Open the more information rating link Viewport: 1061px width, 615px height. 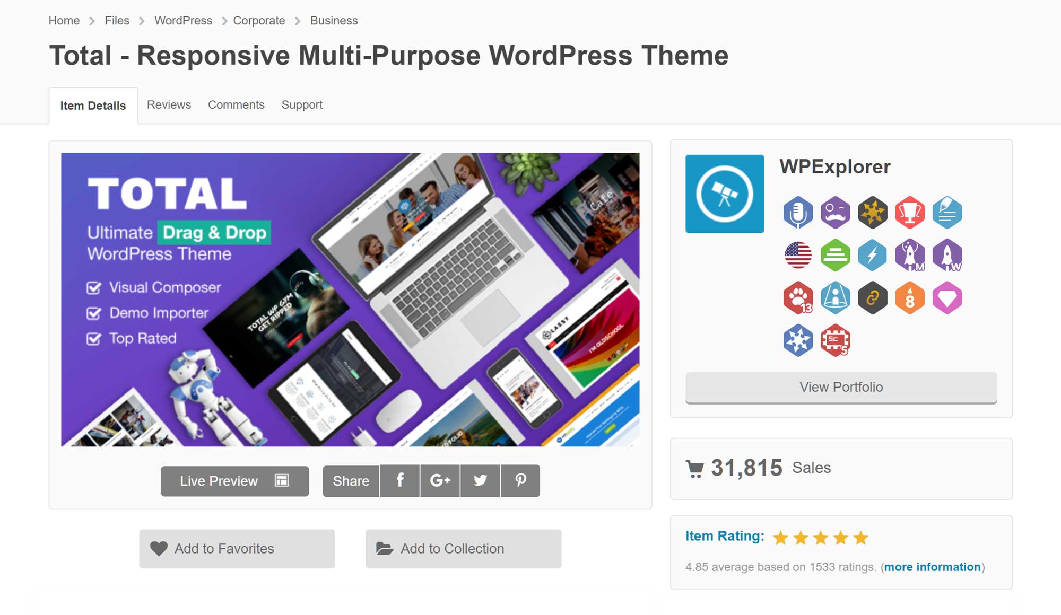933,567
